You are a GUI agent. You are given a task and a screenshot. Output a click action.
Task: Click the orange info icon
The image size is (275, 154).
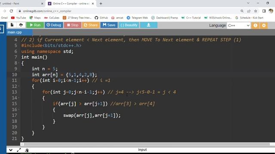pos(255,26)
